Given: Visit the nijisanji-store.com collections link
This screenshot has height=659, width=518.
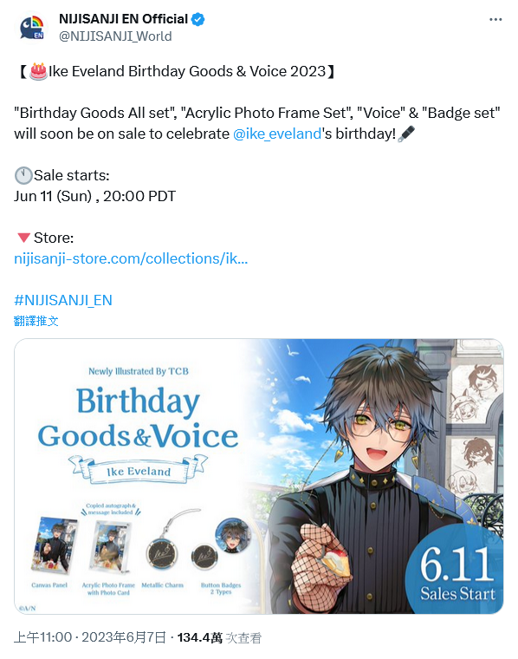Looking at the screenshot, I should click(131, 258).
